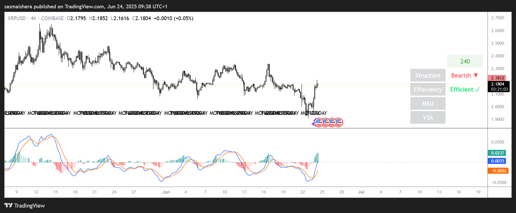Image resolution: width=516 pixels, height=213 pixels.
Task: Open the rightmost US flag economic event icon
Action: pyautogui.click(x=339, y=122)
